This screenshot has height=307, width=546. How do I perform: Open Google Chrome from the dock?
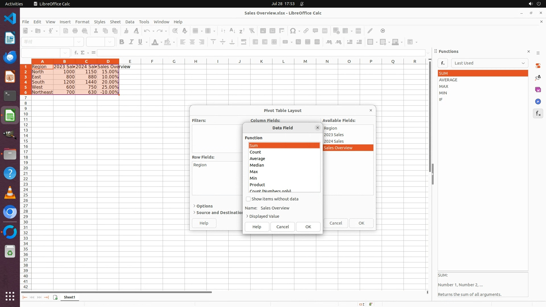tap(10, 212)
